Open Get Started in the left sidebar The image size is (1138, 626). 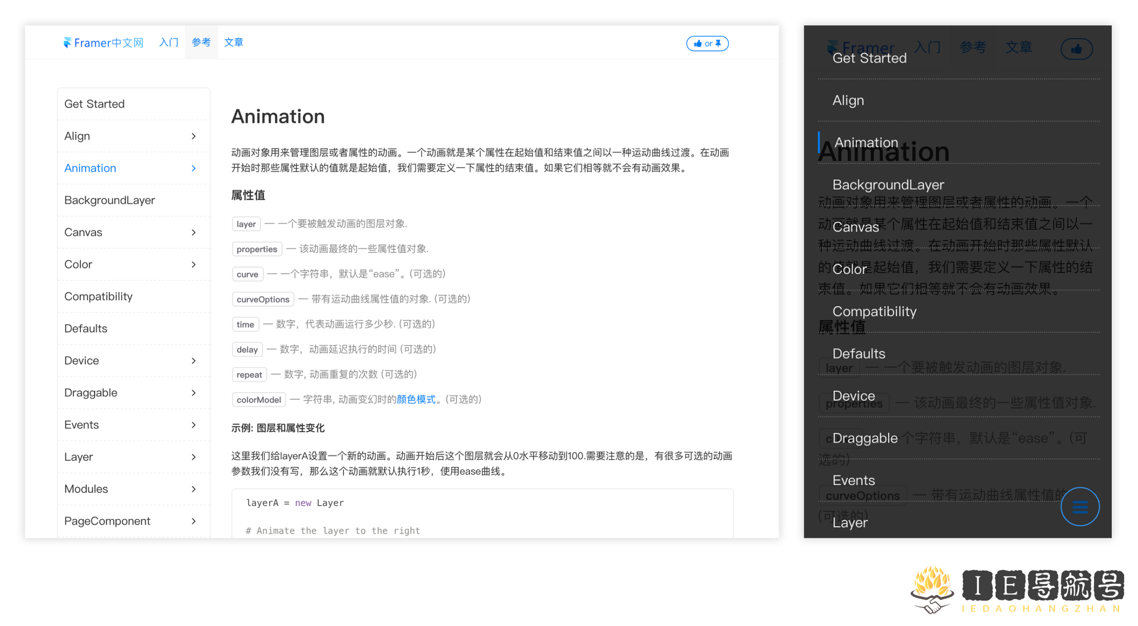pyautogui.click(x=133, y=104)
